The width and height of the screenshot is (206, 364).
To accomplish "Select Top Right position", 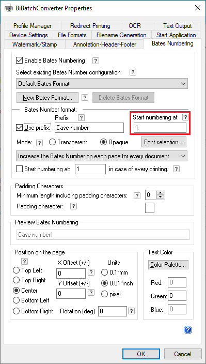I will 16,280.
